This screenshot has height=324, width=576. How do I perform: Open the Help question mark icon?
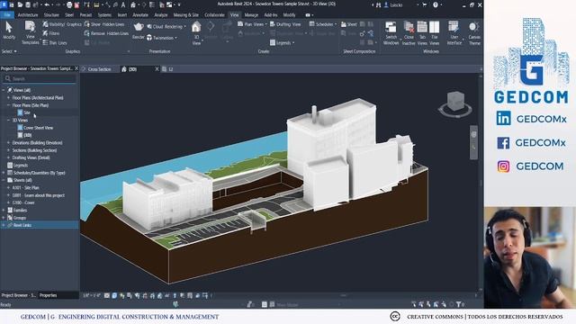(436, 4)
